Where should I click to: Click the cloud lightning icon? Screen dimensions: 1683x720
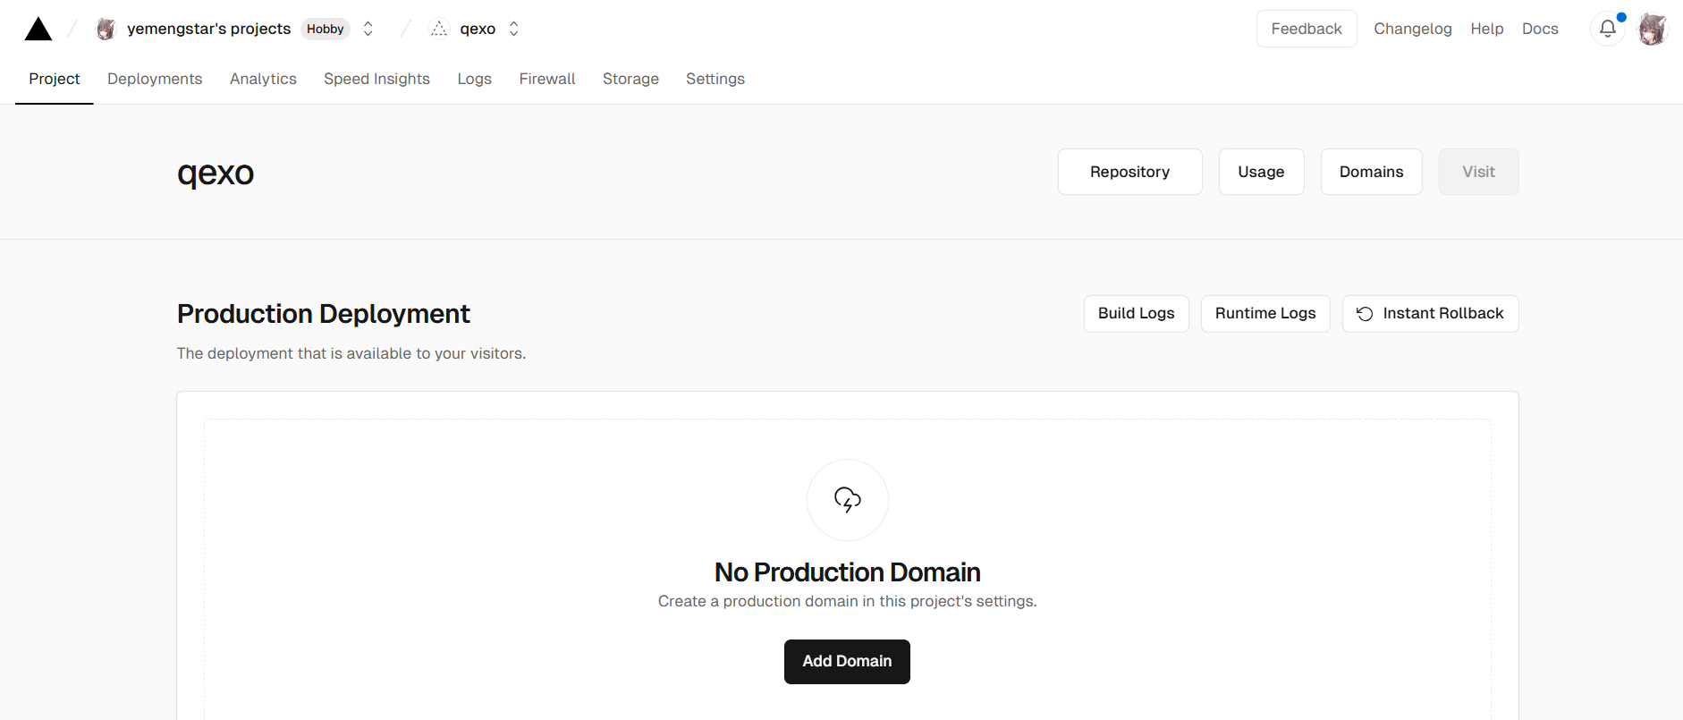(x=847, y=499)
